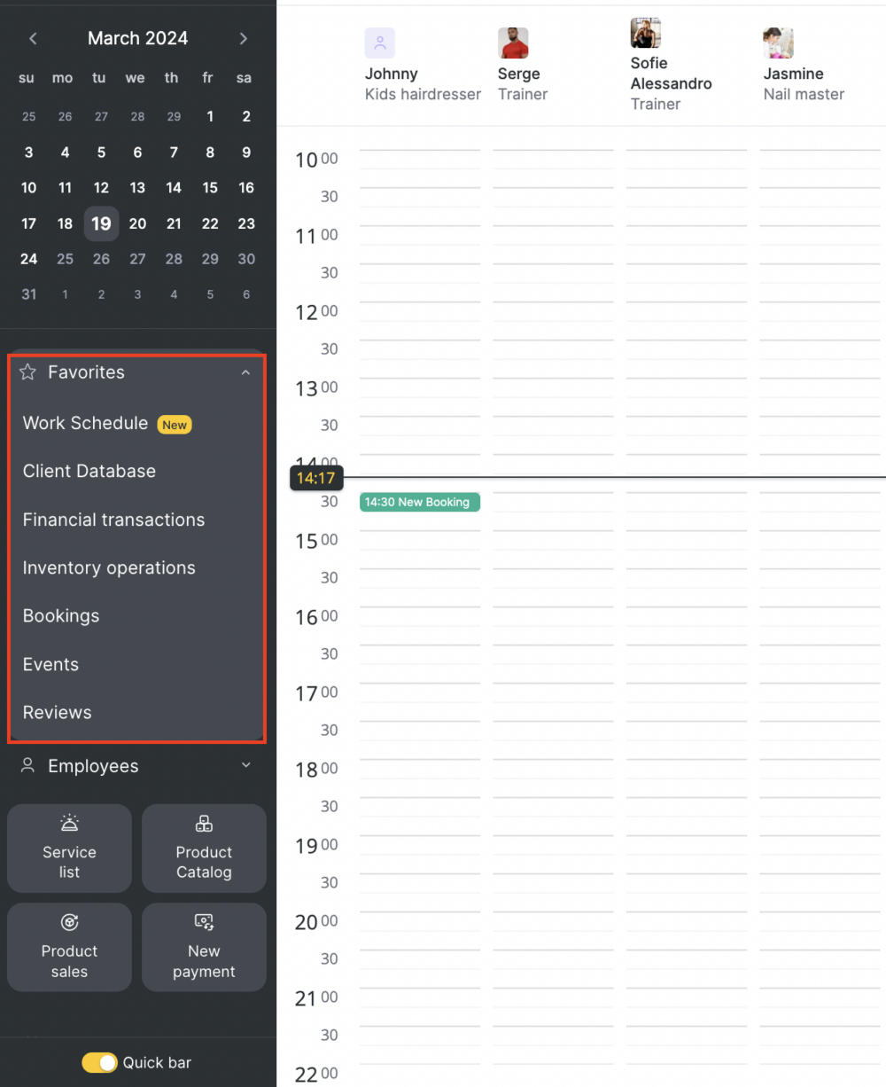The height and width of the screenshot is (1087, 886).
Task: Click the Product sales target icon
Action: coord(69,922)
